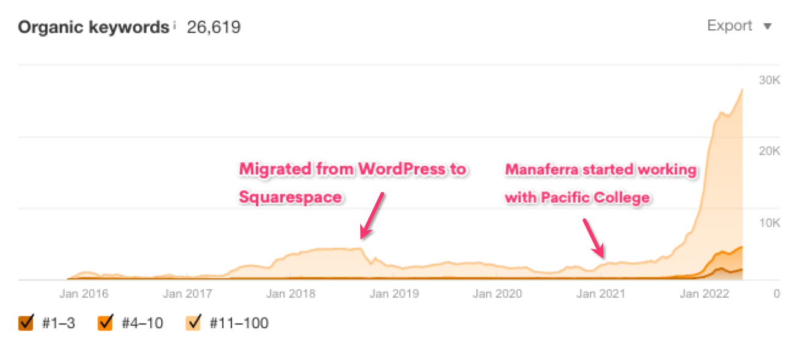The image size is (795, 349).
Task: Click the #11–100 legend label
Action: click(239, 323)
